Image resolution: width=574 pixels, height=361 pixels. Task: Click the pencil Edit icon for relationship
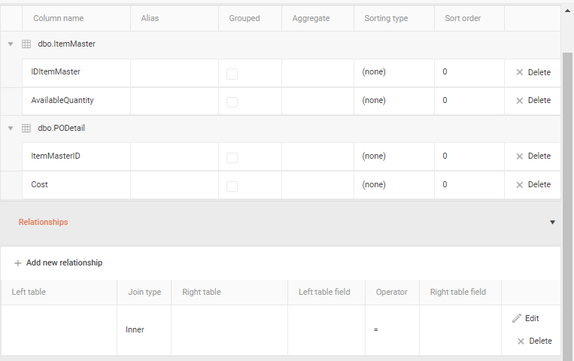pos(517,318)
